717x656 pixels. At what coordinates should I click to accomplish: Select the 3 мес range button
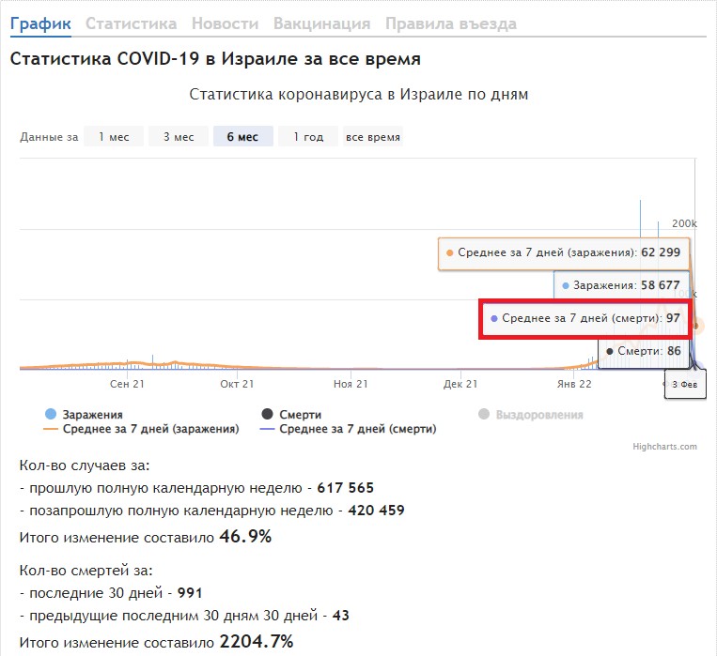(179, 137)
